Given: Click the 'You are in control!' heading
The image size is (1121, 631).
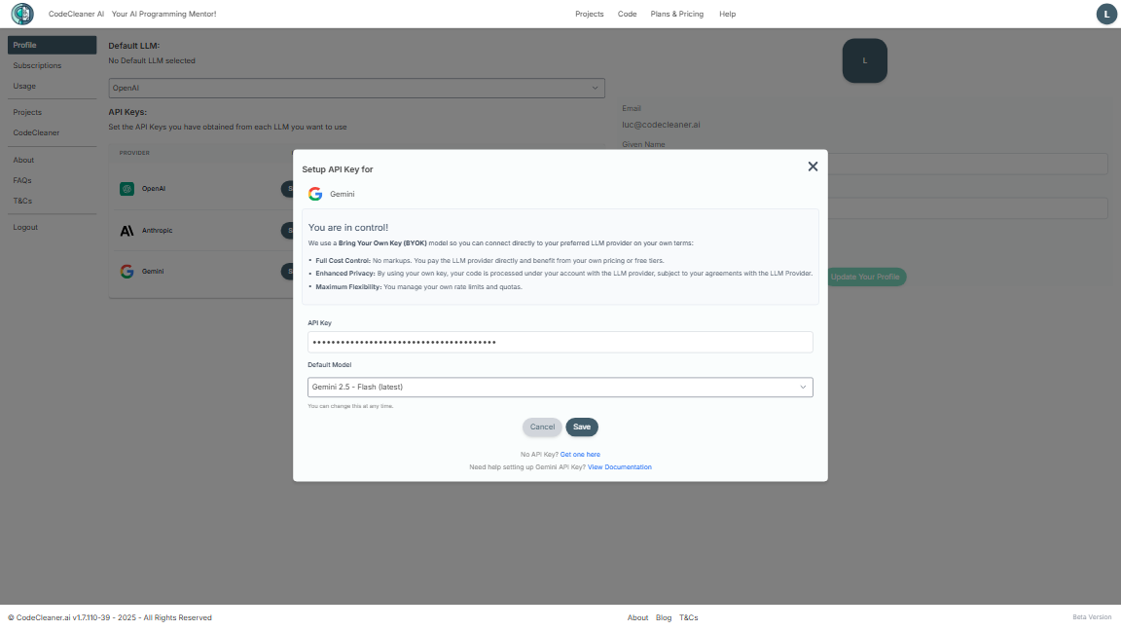Looking at the screenshot, I should [348, 228].
